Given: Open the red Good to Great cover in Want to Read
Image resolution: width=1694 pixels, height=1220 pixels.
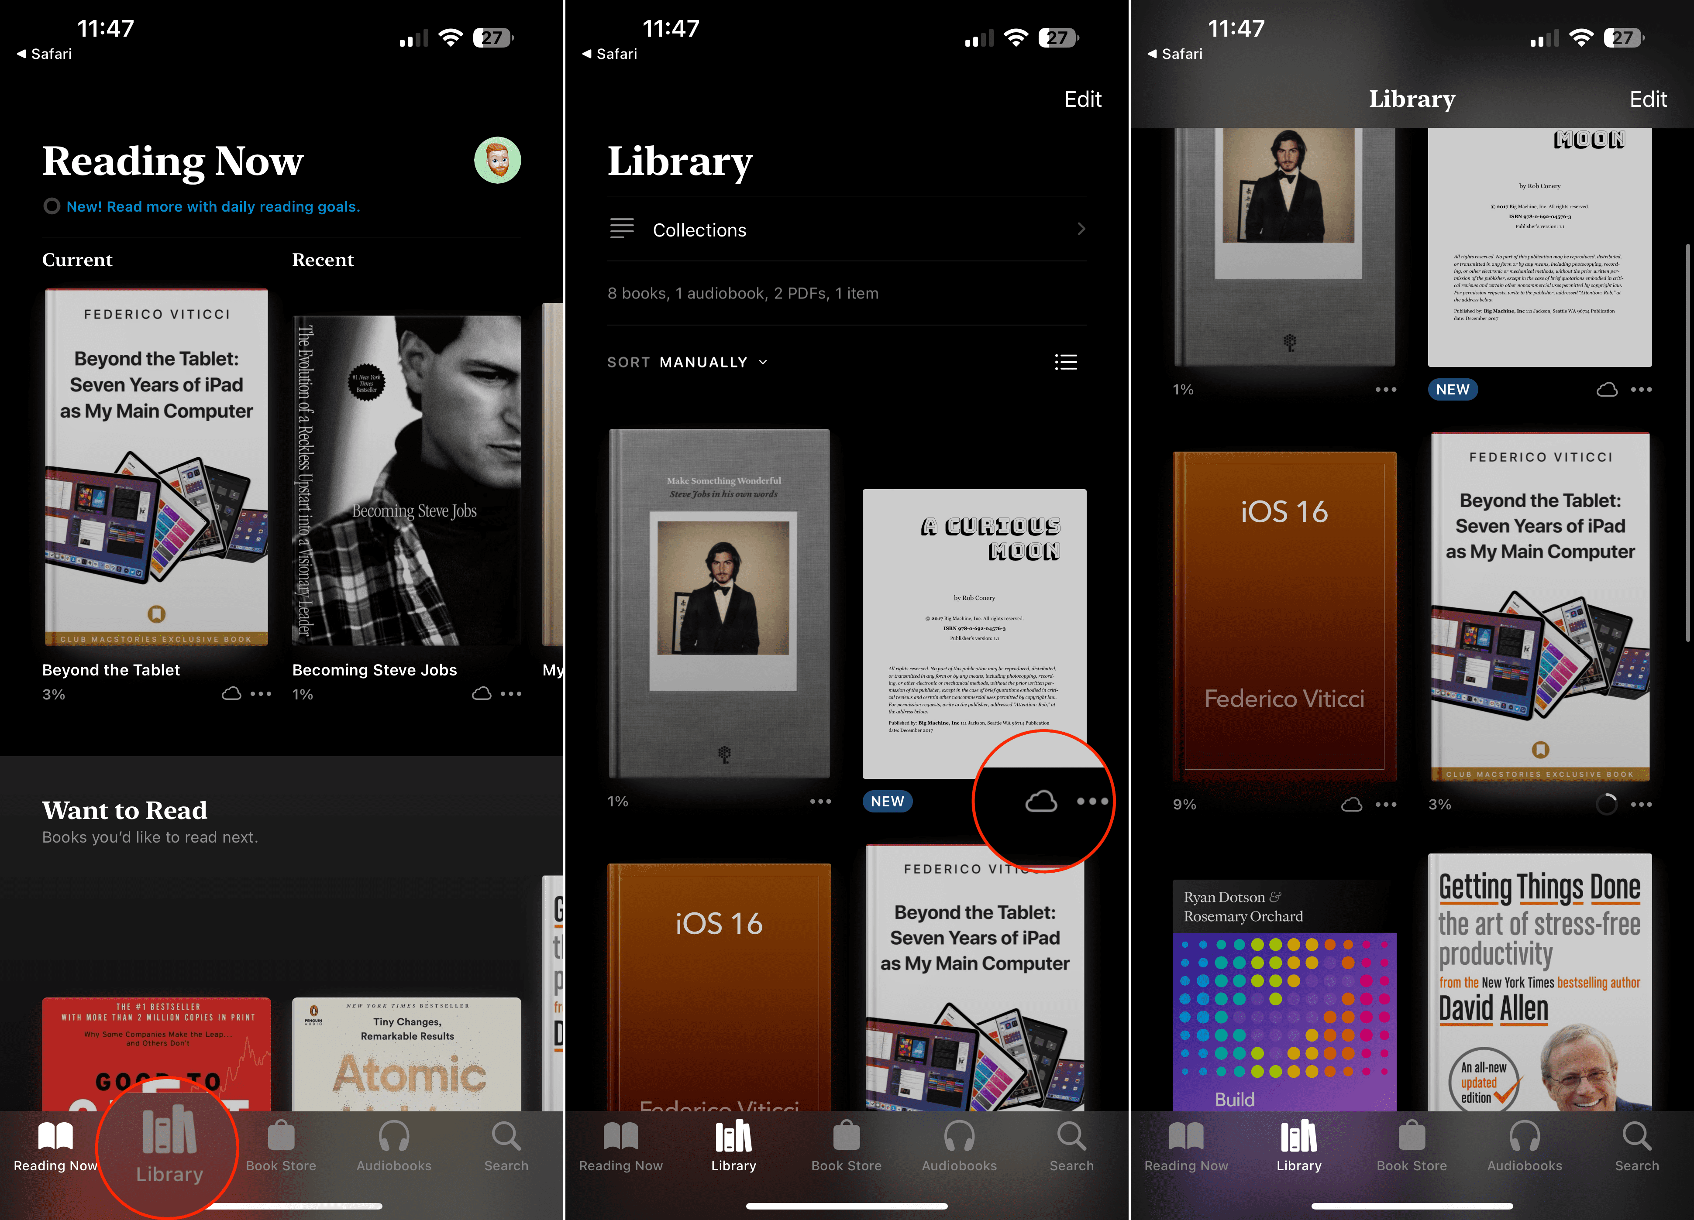Looking at the screenshot, I should (156, 1054).
